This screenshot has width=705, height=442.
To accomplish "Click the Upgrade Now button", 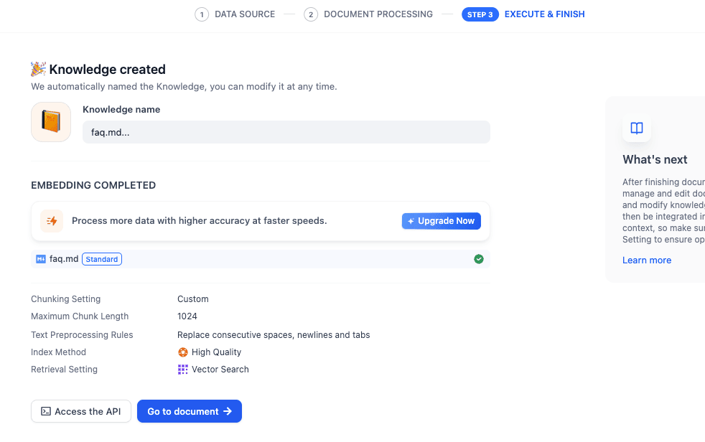I will point(441,221).
